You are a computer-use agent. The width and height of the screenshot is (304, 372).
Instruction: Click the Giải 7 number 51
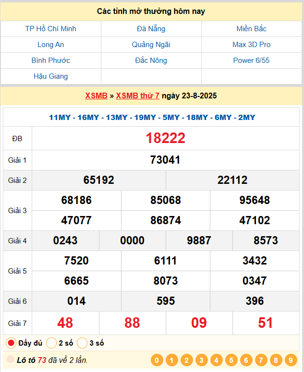pyautogui.click(x=266, y=323)
